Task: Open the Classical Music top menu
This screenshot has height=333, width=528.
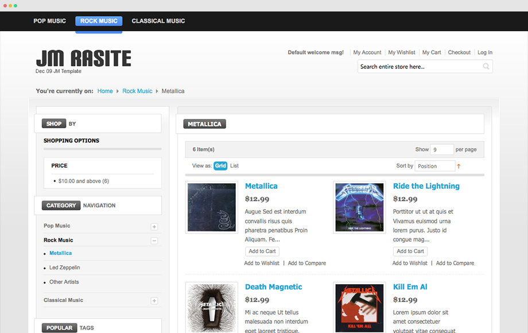Action: (x=158, y=21)
